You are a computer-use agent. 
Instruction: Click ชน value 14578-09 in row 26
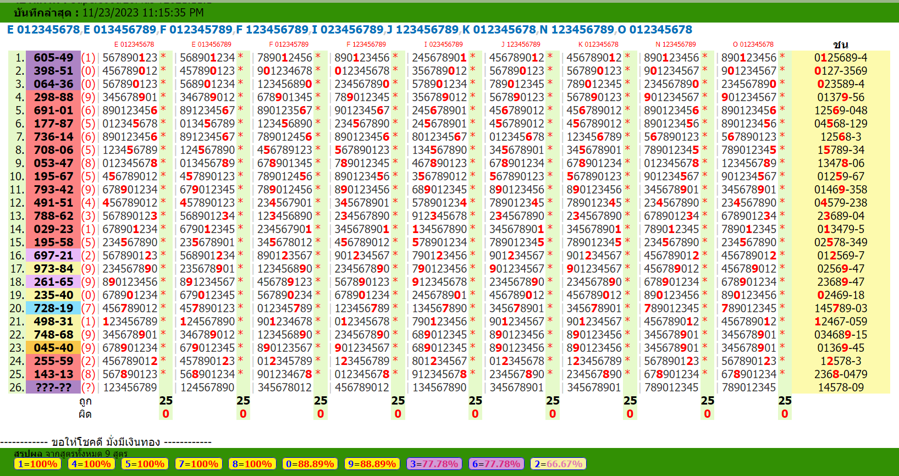[841, 388]
